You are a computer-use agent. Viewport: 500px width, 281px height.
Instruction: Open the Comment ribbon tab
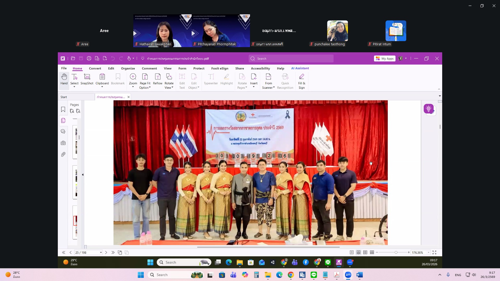point(149,68)
